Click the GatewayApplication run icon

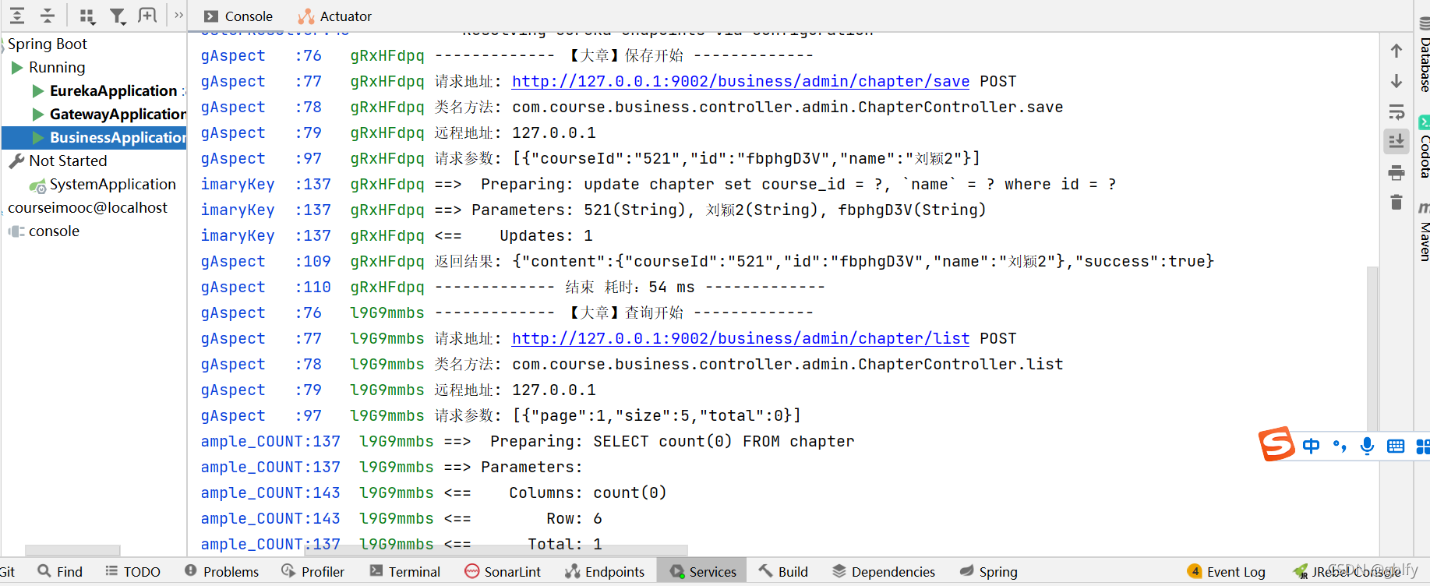click(x=37, y=115)
